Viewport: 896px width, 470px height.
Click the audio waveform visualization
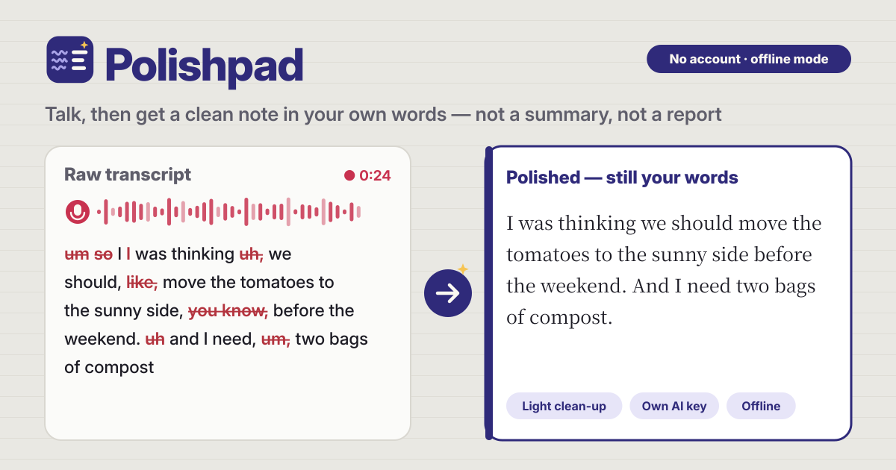[x=228, y=212]
